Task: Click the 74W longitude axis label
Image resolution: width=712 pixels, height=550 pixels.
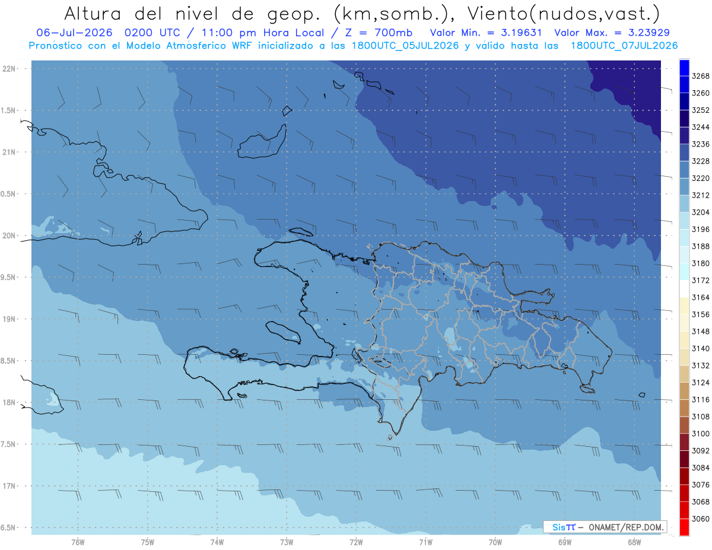Action: click(217, 542)
